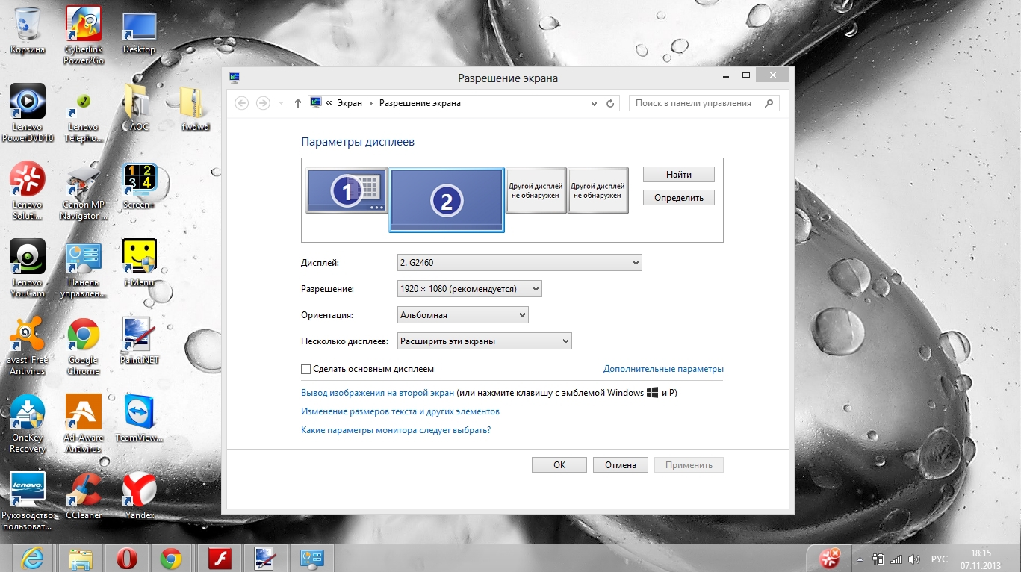Open the Несколько дисплеев dropdown
Viewport: 1021px width, 572px height.
485,341
